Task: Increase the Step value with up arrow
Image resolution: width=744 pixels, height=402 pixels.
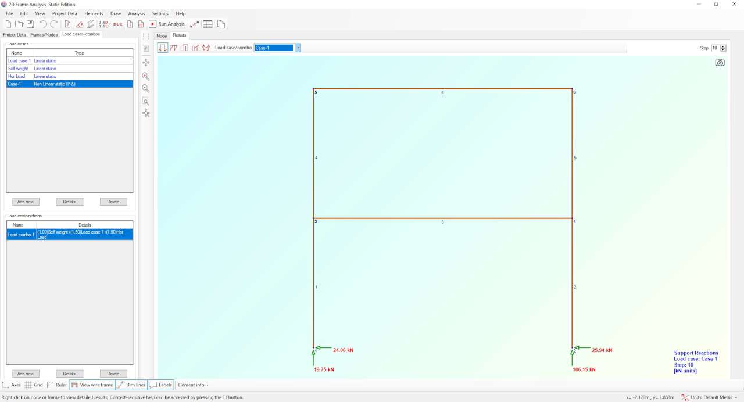Action: [x=723, y=46]
